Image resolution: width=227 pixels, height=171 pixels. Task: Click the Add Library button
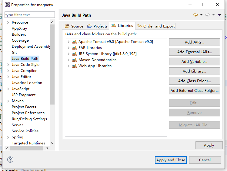[195, 71]
